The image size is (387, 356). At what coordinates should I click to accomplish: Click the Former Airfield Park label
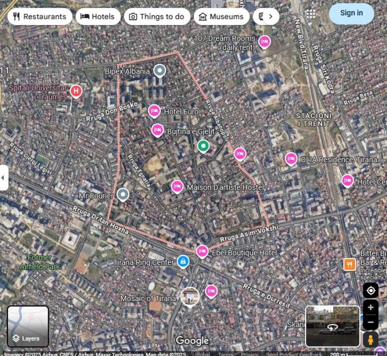point(39,262)
